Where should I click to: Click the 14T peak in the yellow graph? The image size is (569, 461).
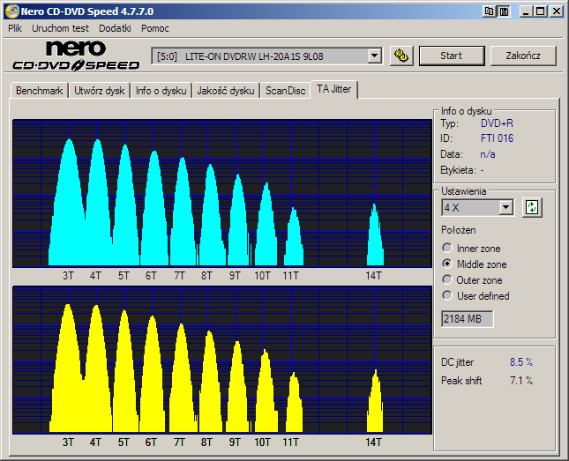coord(375,401)
